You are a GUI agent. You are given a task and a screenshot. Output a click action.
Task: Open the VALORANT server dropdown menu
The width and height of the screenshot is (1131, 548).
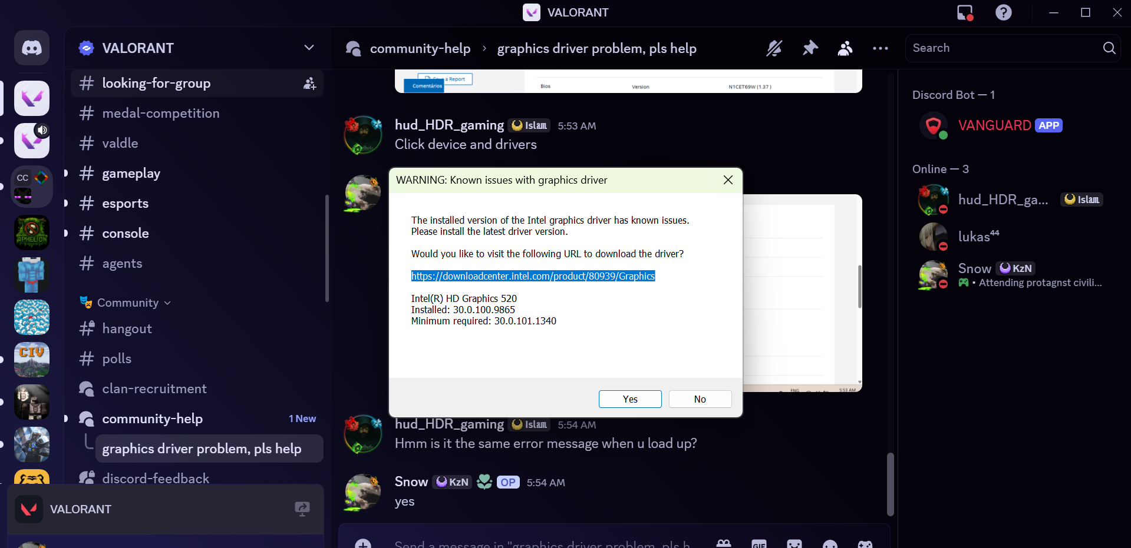coord(309,48)
